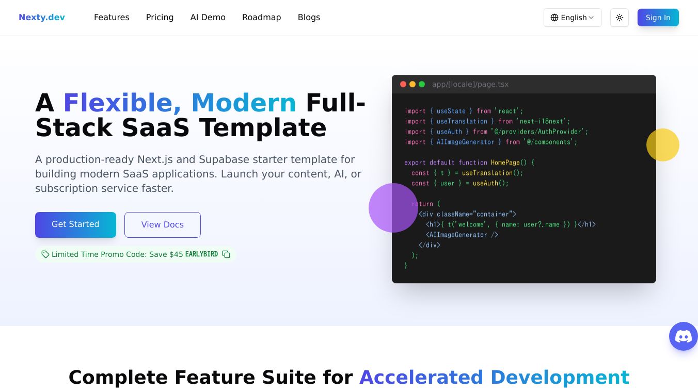Image resolution: width=698 pixels, height=392 pixels.
Task: Open View Docs button
Action: pyautogui.click(x=163, y=225)
